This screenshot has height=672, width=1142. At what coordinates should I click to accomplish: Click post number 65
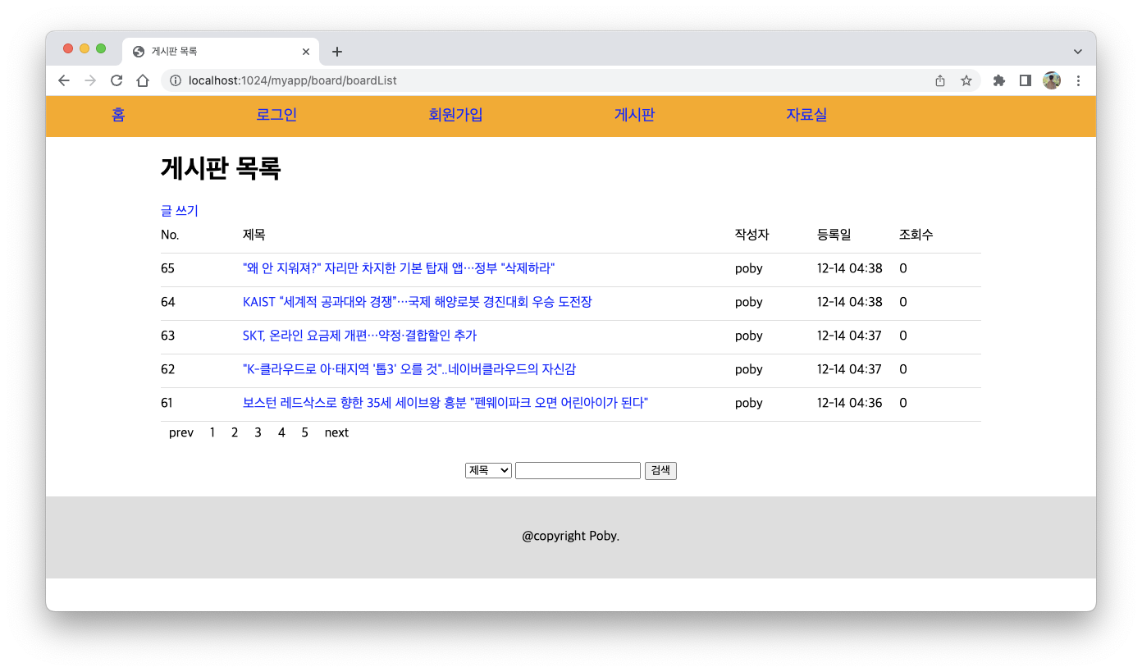point(167,268)
